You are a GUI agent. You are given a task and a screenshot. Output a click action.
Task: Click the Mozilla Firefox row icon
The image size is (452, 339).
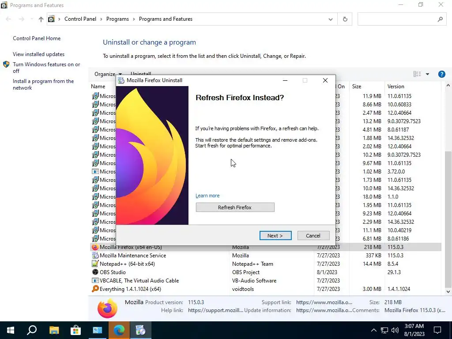(95, 247)
